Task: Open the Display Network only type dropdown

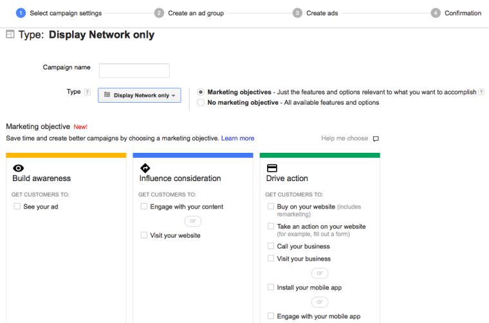Action: [x=140, y=95]
